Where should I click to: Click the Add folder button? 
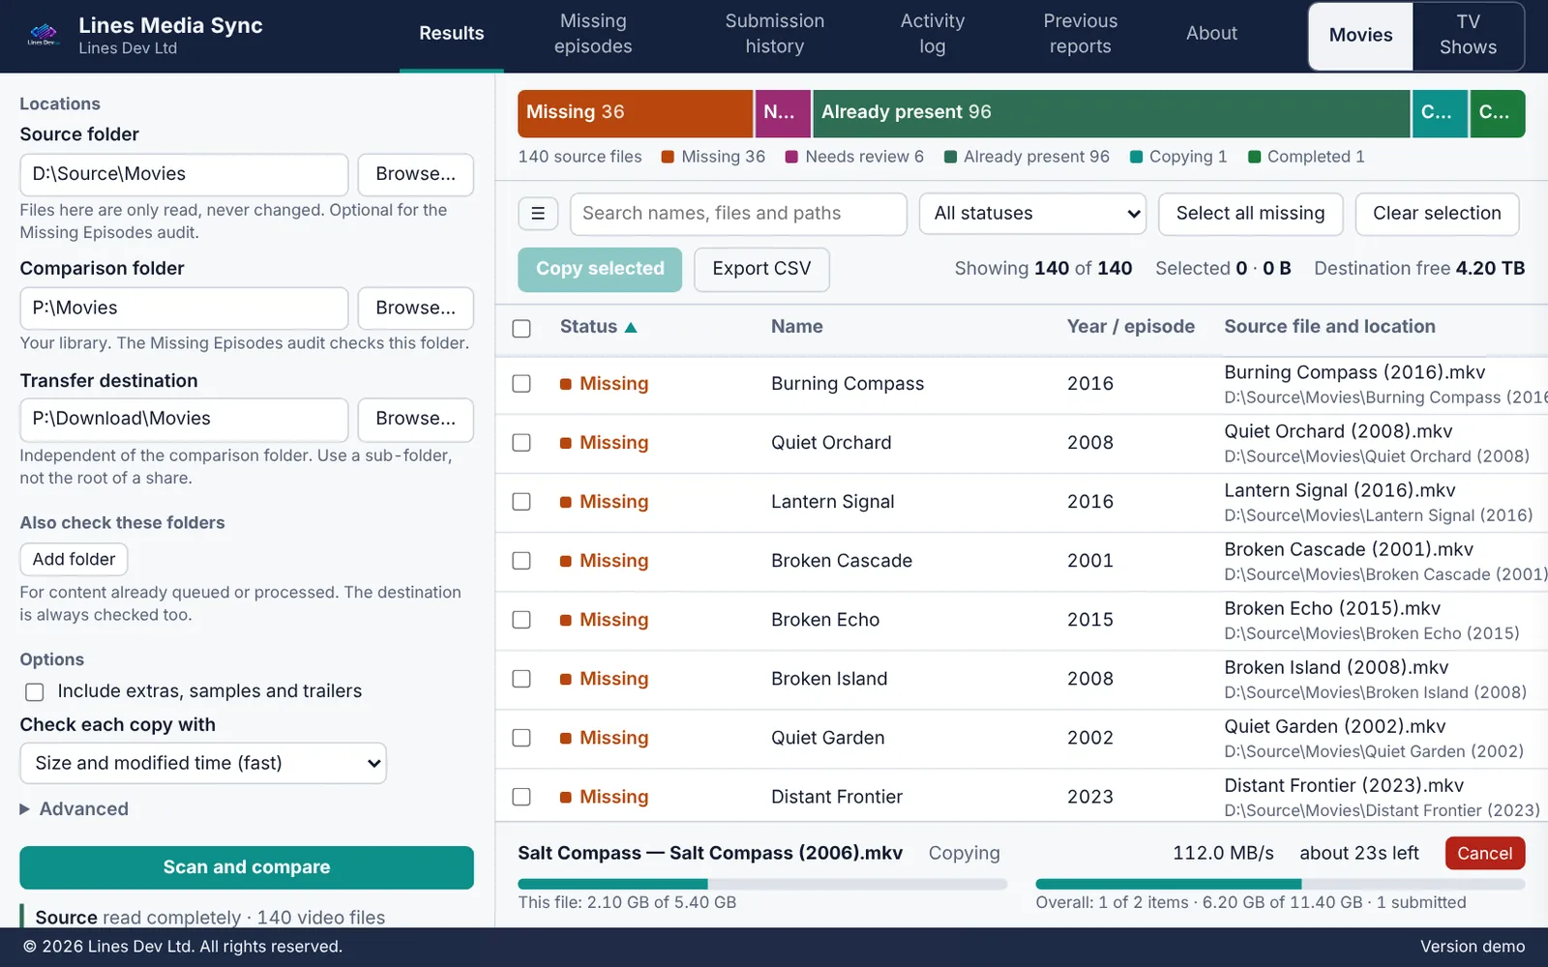(x=74, y=560)
